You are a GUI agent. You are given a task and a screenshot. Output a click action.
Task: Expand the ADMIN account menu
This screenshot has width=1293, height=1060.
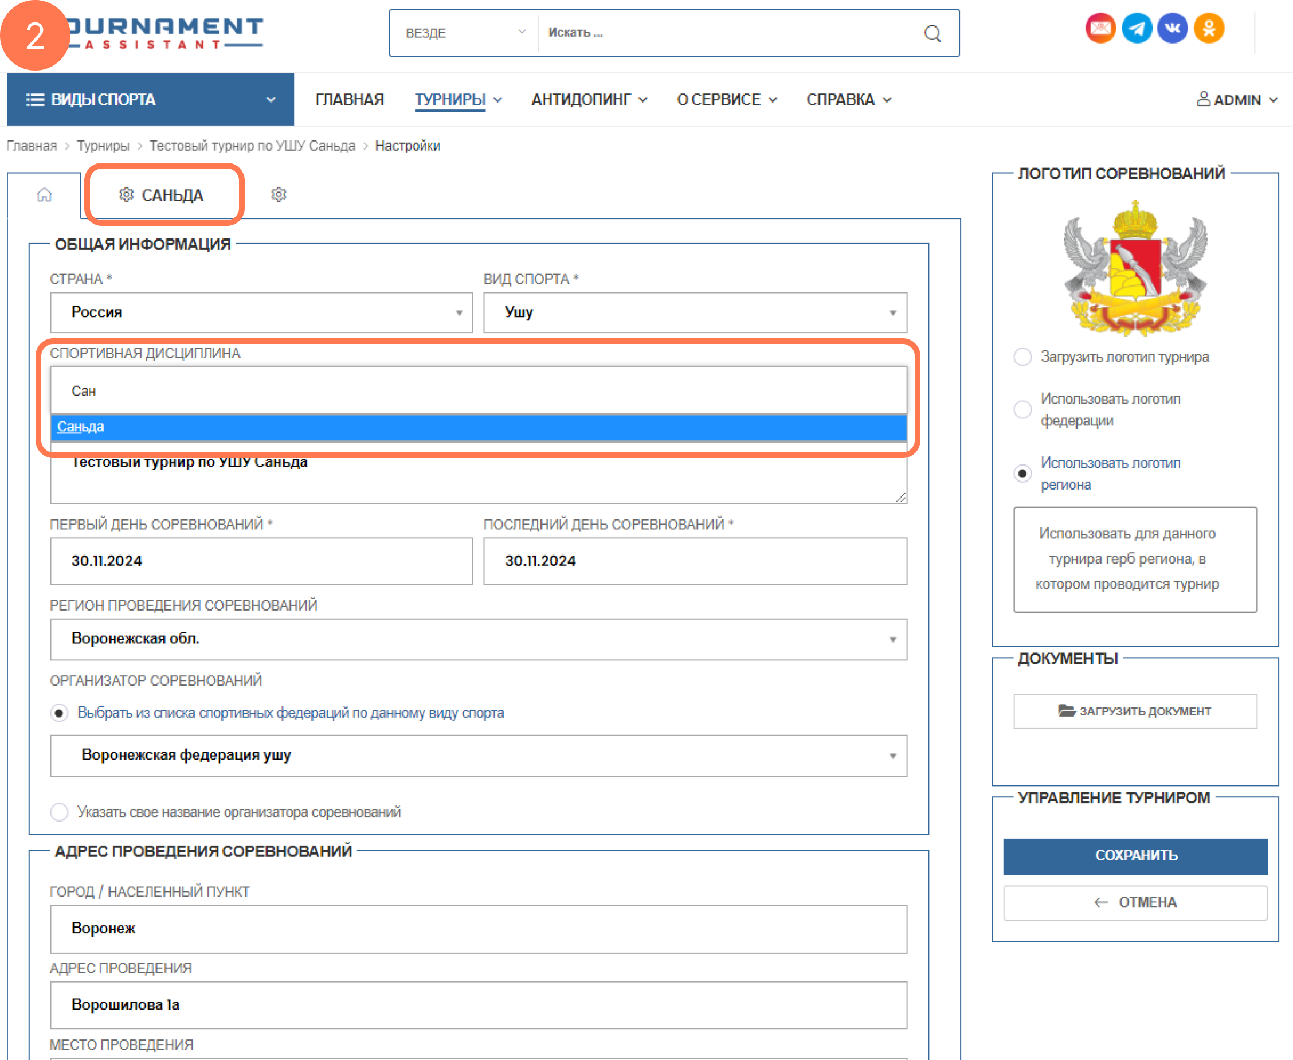click(x=1237, y=100)
